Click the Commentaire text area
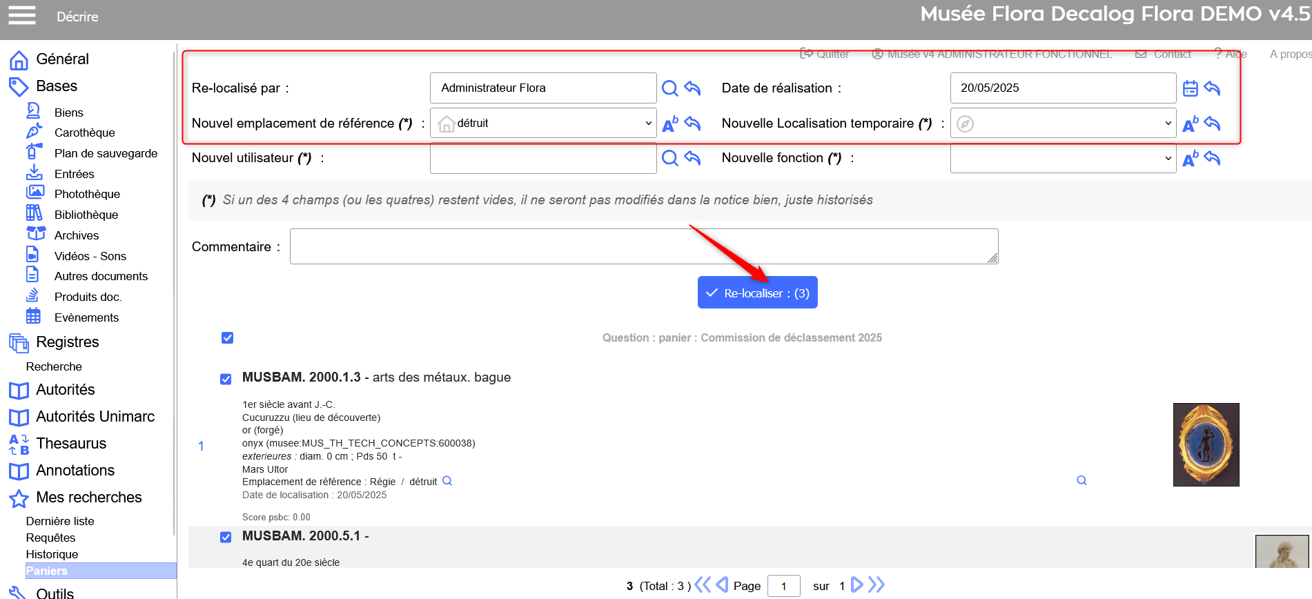1312x599 pixels. 643,246
